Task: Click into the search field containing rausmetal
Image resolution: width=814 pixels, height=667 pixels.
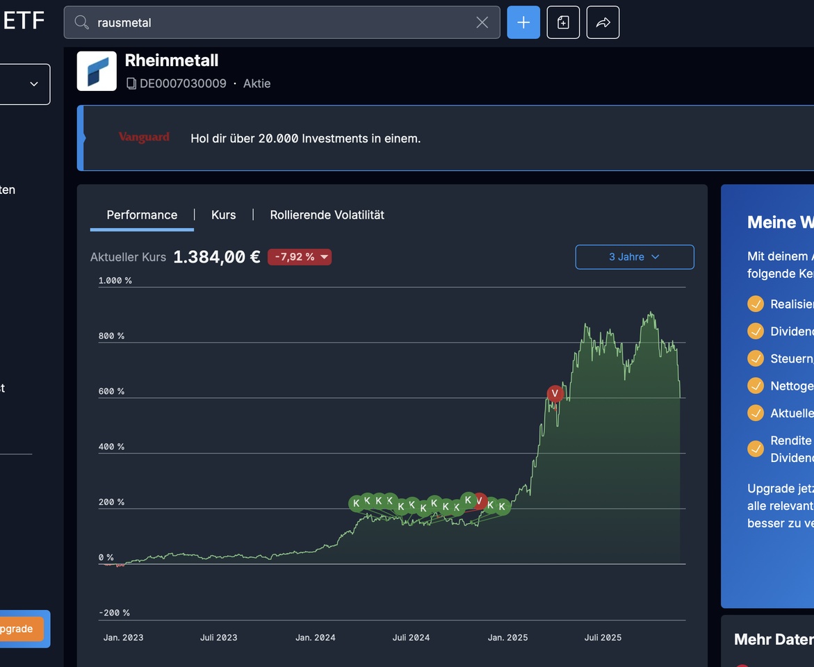Action: tap(278, 22)
